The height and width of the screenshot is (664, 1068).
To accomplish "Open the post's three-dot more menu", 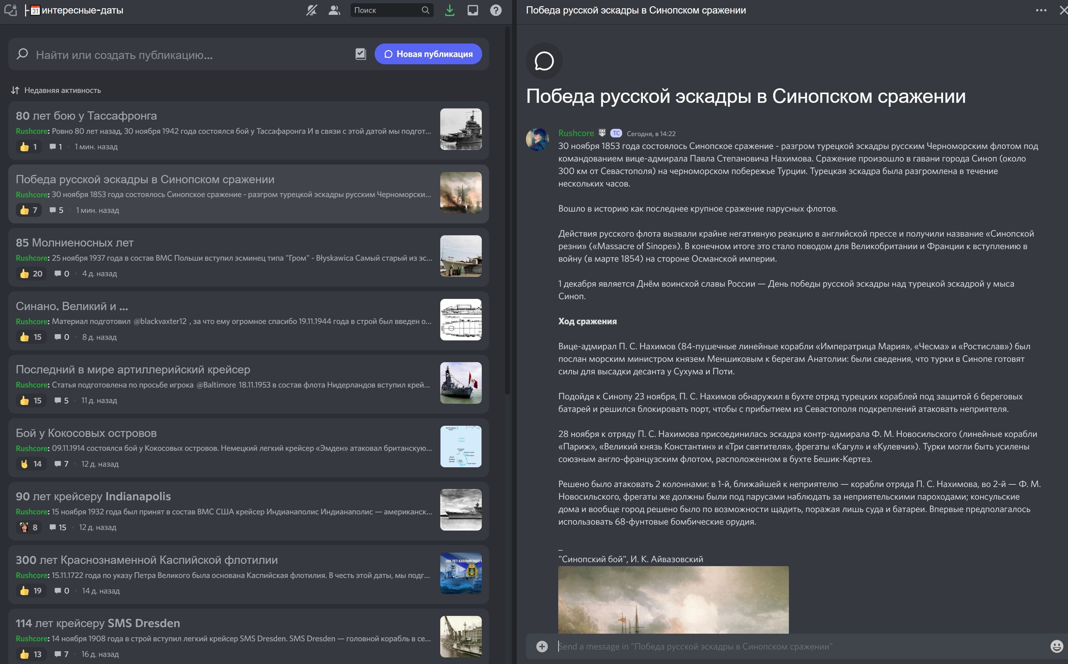I will tap(1041, 10).
